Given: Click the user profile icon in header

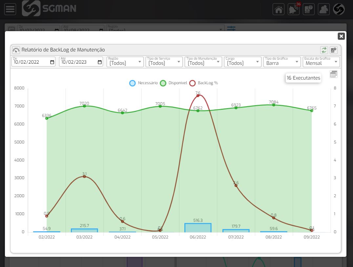Looking at the screenshot, I should tap(324, 9).
